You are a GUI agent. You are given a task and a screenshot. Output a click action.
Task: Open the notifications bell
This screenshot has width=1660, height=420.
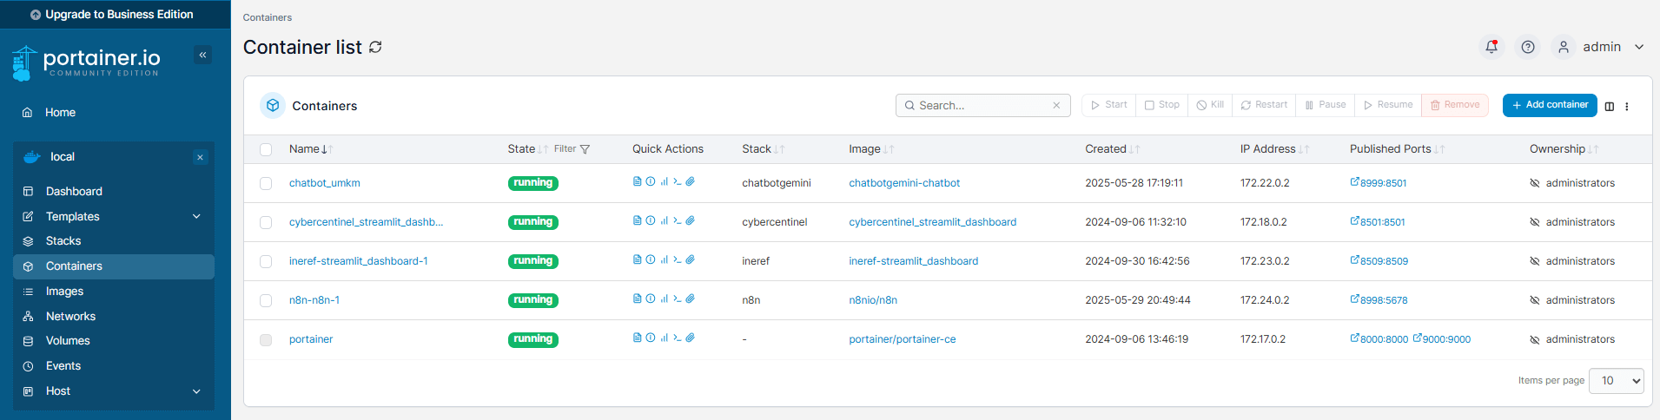(1491, 47)
